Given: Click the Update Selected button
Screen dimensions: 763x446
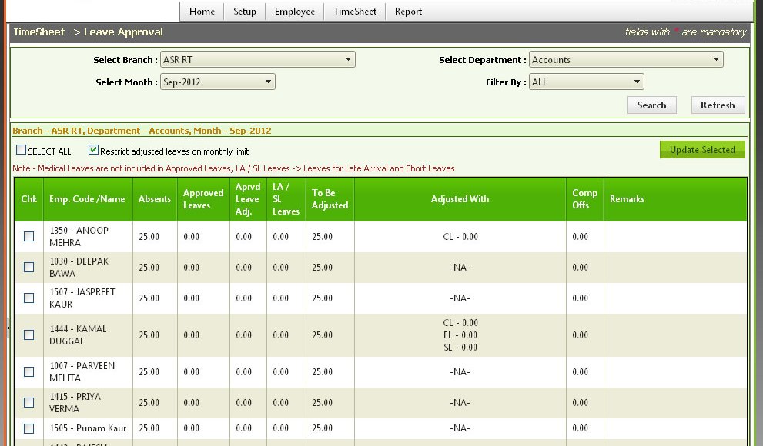Looking at the screenshot, I should (x=702, y=150).
